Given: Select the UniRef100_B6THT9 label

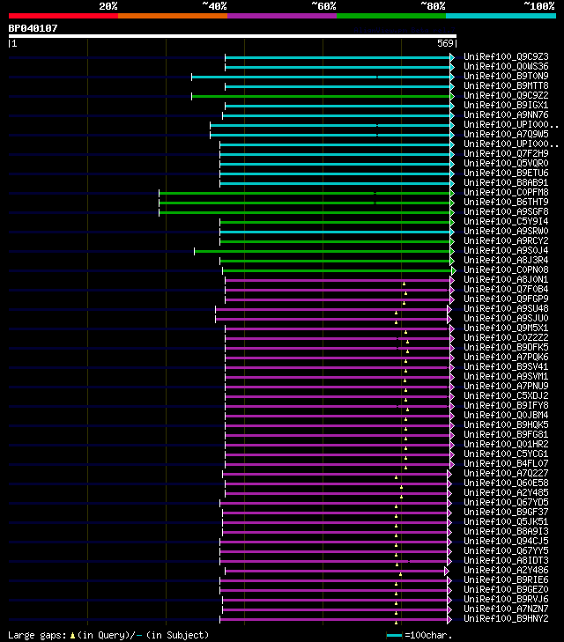Looking at the screenshot, I should point(506,202).
